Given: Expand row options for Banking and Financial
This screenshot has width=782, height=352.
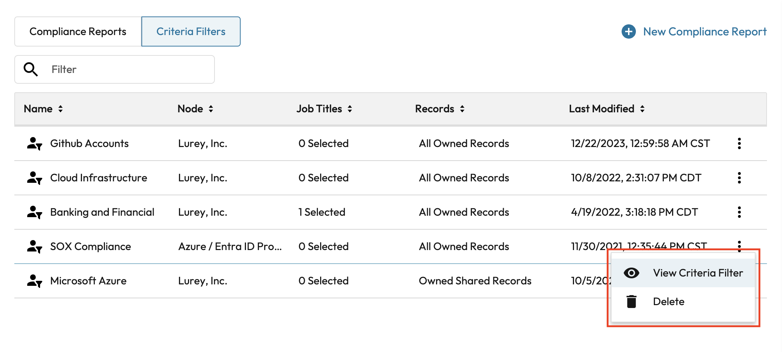Looking at the screenshot, I should pos(739,212).
